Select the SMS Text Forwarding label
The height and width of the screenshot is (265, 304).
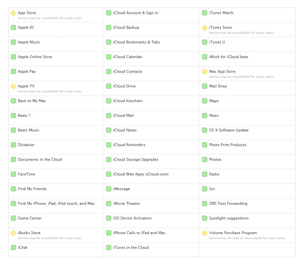tap(228, 204)
